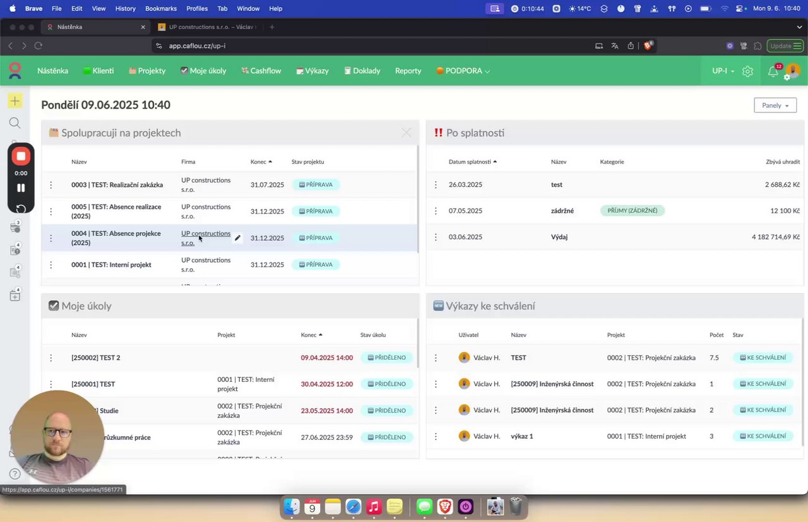Open row menu for task [250002] TEST 2

click(x=51, y=358)
